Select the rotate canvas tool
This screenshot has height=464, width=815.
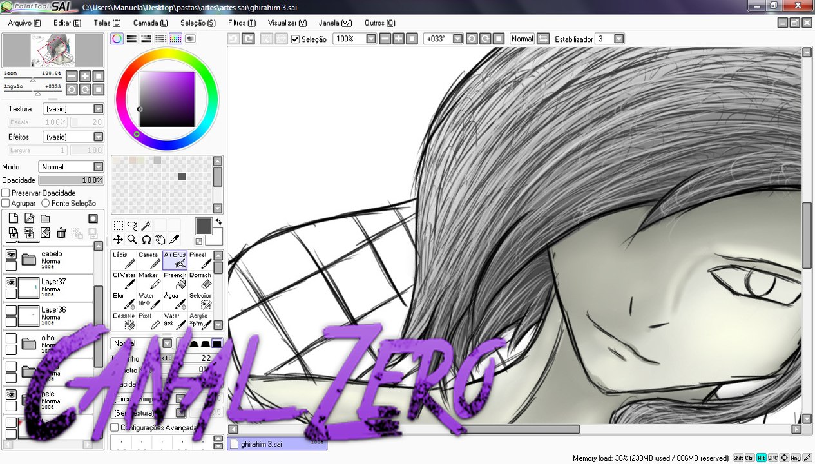point(146,240)
